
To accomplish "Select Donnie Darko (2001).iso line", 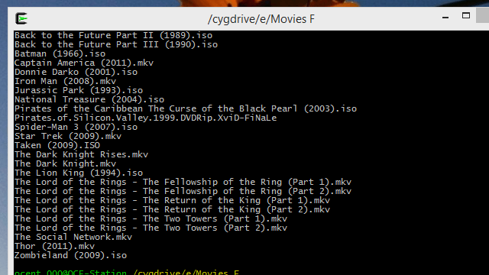I will (76, 72).
